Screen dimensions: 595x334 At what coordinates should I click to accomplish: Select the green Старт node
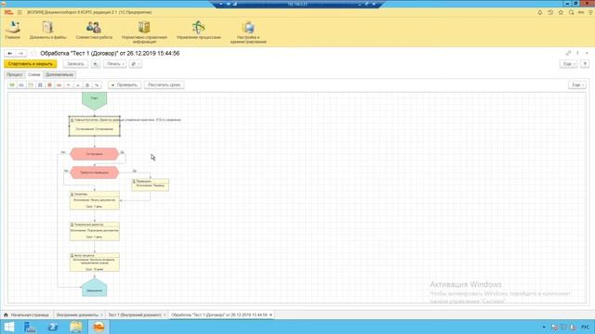94,100
